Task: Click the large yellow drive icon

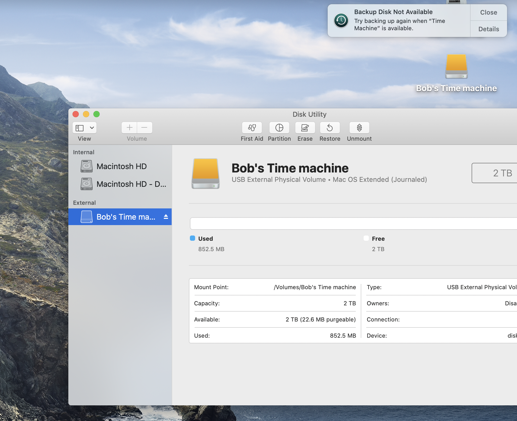Action: pyautogui.click(x=206, y=173)
